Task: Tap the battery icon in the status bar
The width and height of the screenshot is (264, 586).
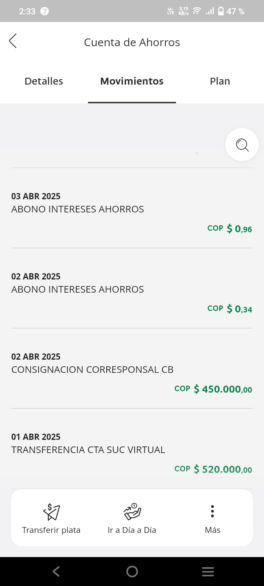Action: tap(221, 11)
